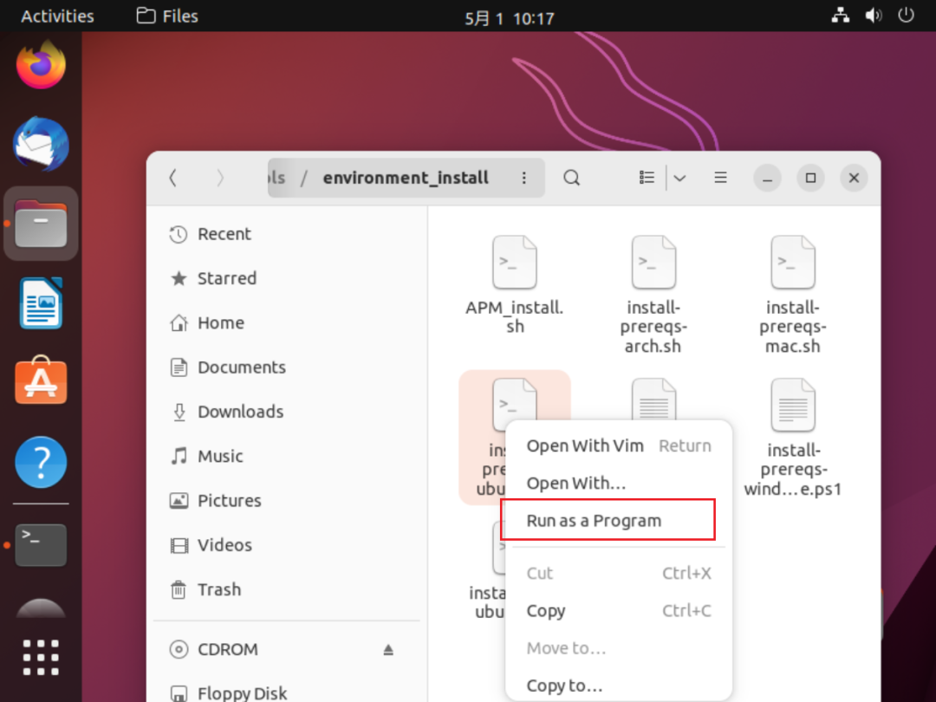The image size is (936, 702).
Task: Expand the view options dropdown arrow
Action: (679, 178)
